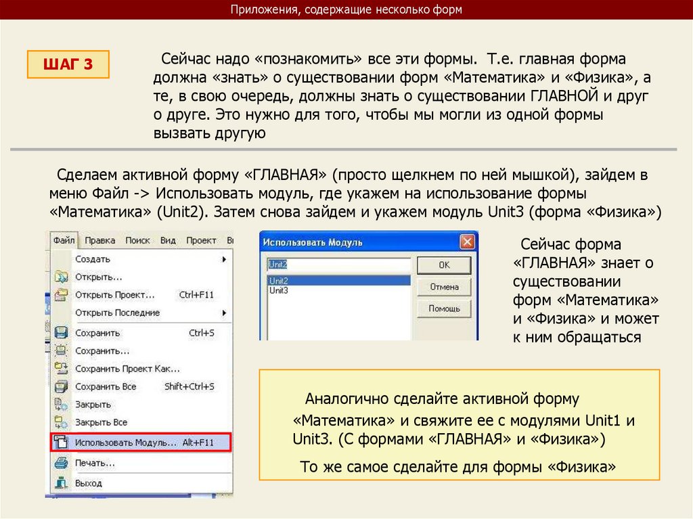Open the Проект menu
Screen dimensions: 693x519
click(x=201, y=240)
